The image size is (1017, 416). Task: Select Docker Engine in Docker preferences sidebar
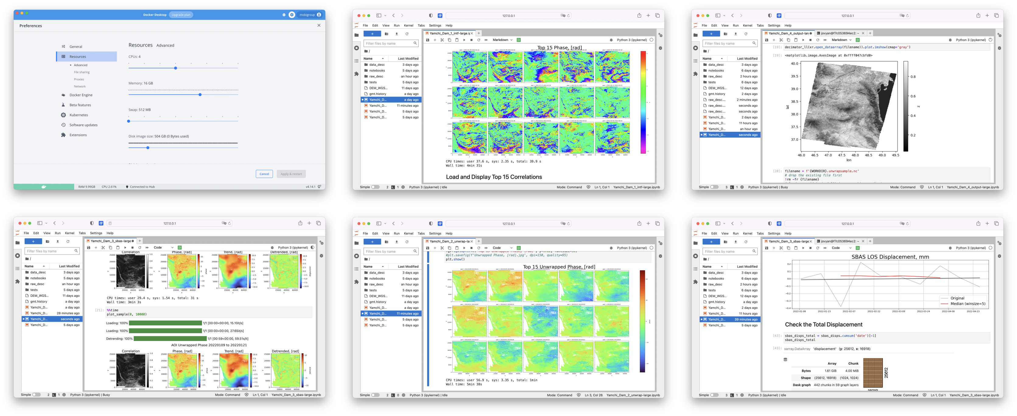81,95
